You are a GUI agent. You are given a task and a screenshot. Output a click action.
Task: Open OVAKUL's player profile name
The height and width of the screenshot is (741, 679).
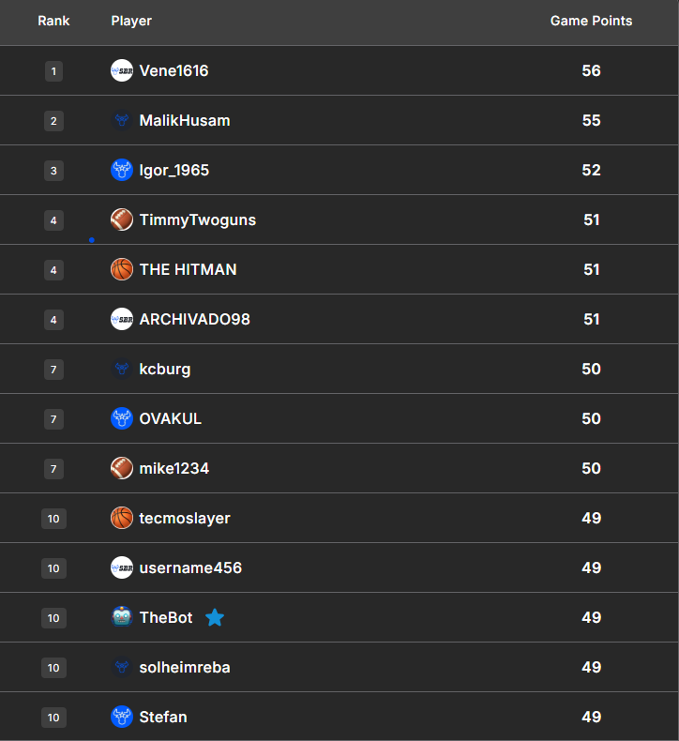(x=171, y=418)
